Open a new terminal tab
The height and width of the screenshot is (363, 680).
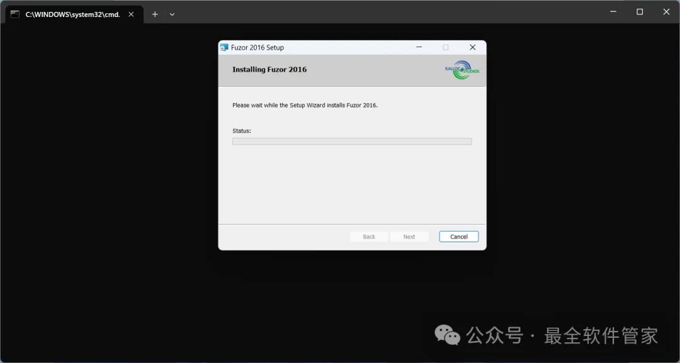(x=155, y=14)
